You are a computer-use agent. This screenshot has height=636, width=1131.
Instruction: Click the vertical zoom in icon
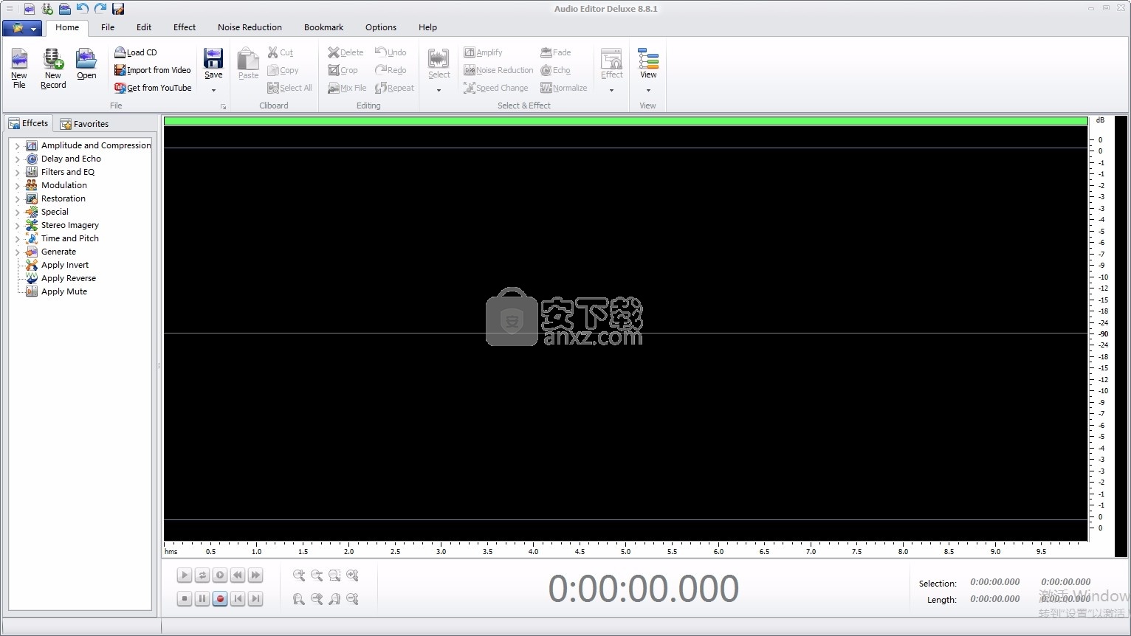pos(352,575)
